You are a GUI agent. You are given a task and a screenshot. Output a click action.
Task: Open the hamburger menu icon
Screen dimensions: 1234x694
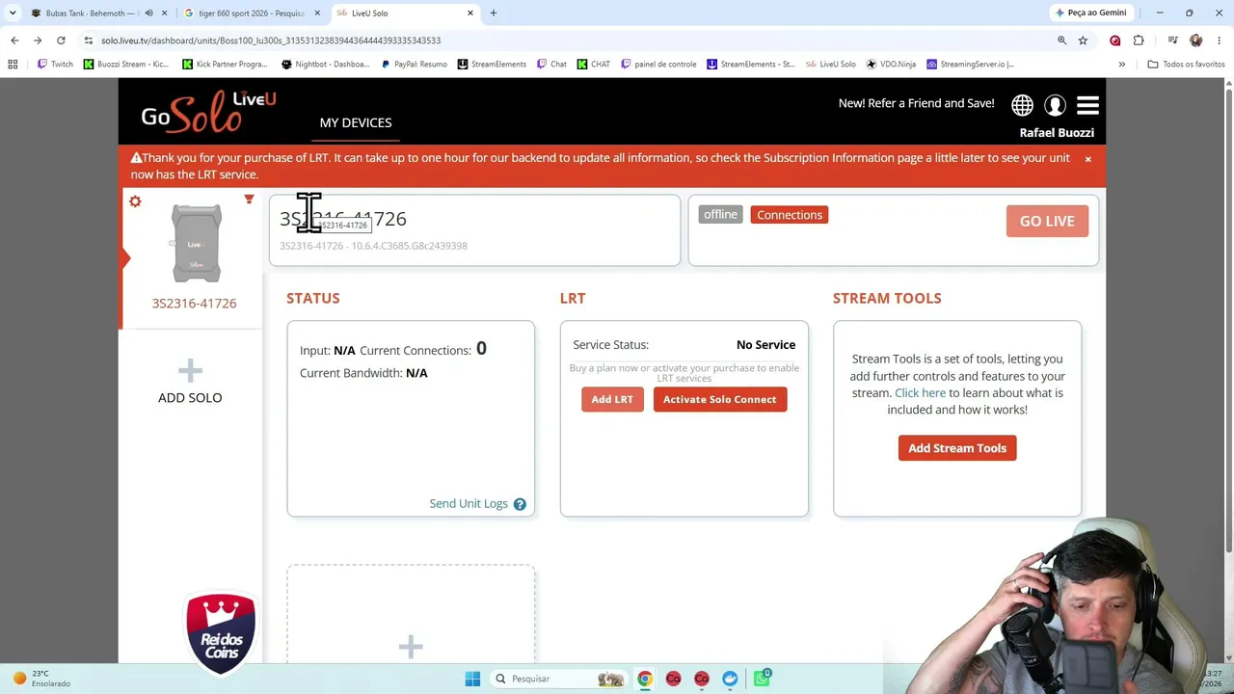[1087, 105]
